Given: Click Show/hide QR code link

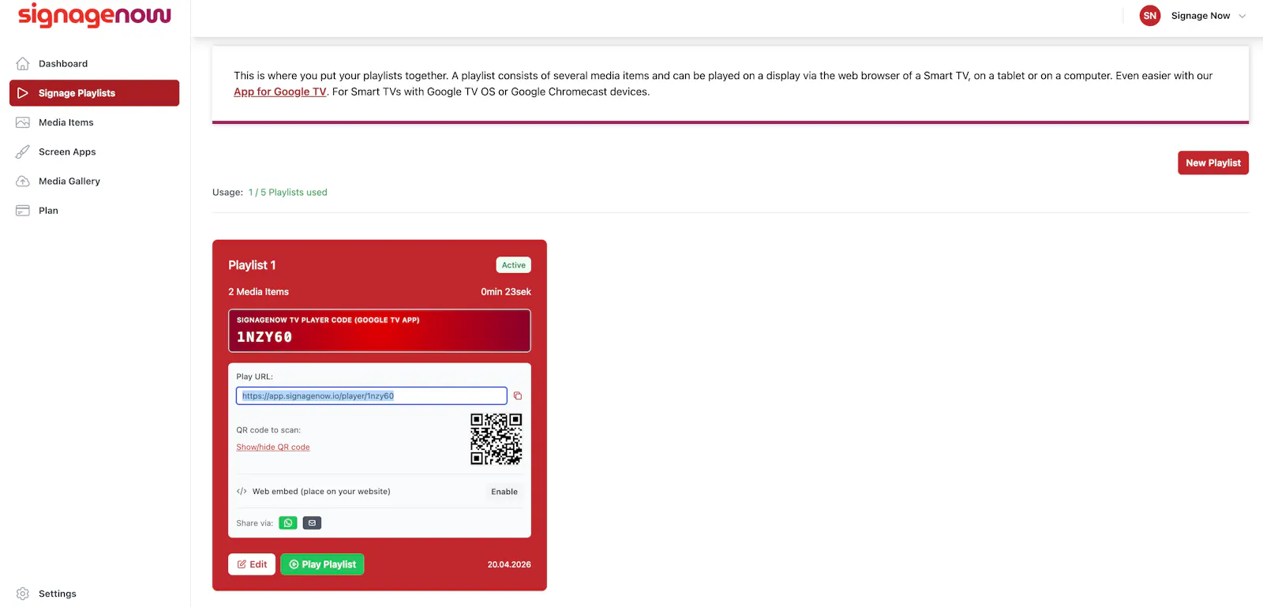Looking at the screenshot, I should (273, 447).
